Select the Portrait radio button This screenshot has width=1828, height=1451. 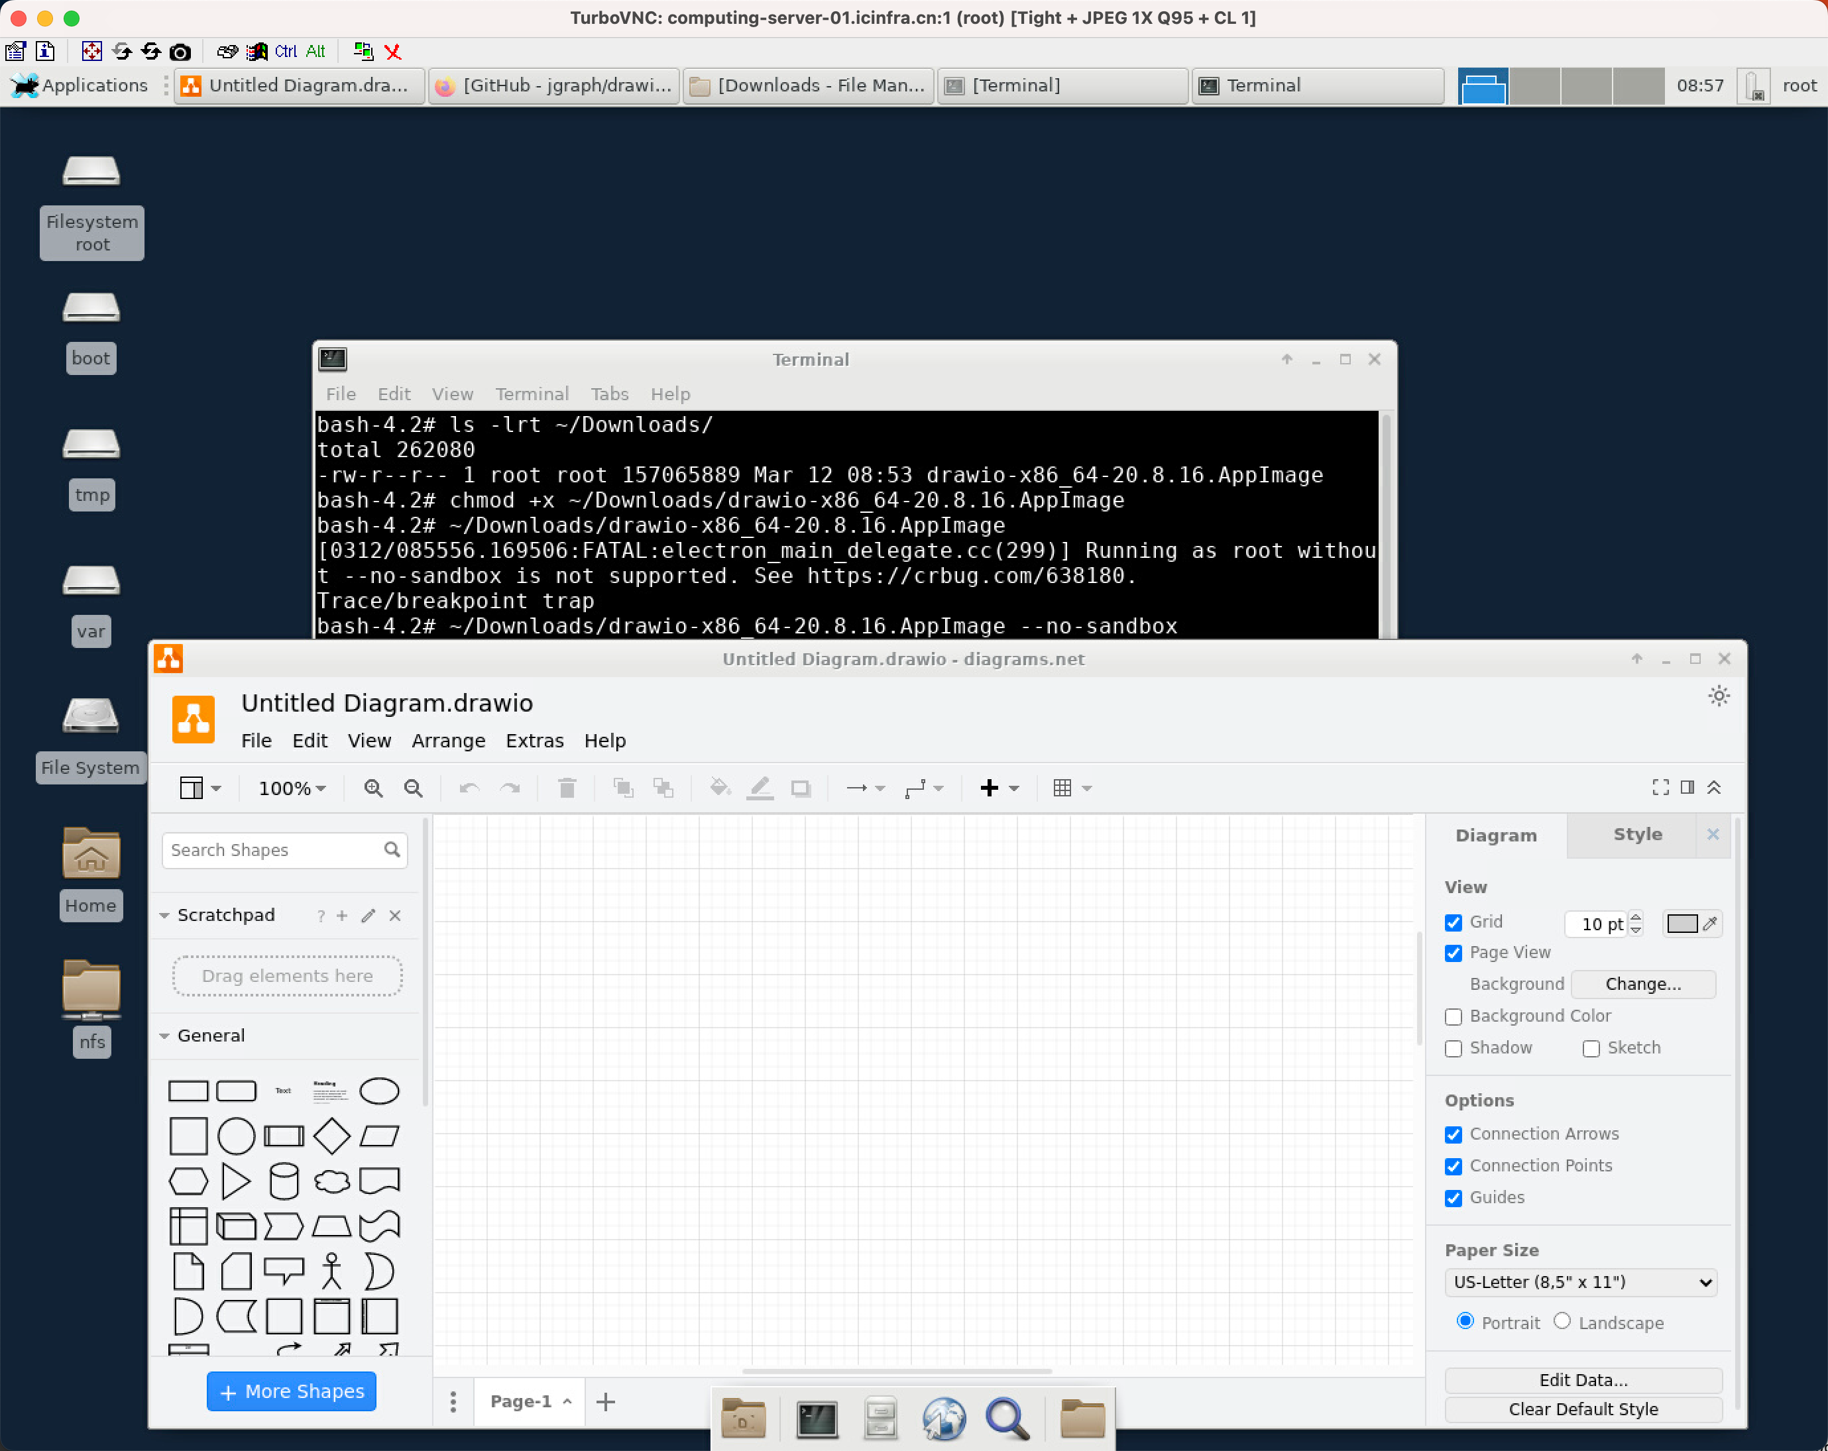point(1465,1321)
